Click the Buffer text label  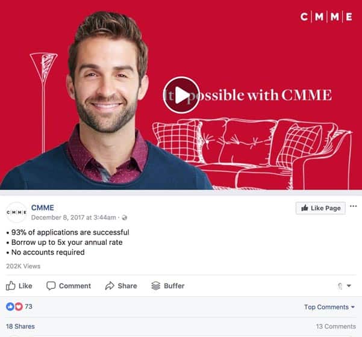tap(174, 286)
